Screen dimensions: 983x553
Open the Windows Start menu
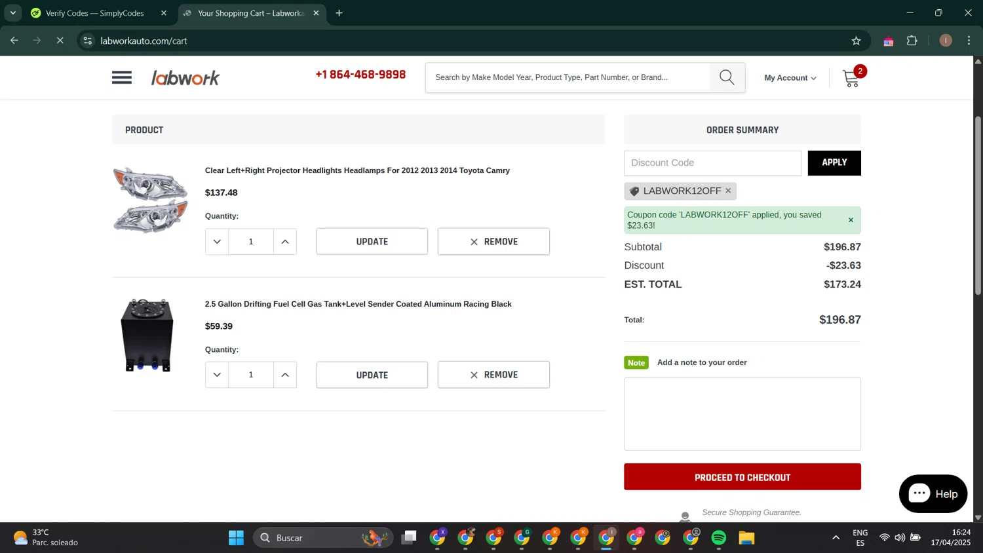point(236,538)
